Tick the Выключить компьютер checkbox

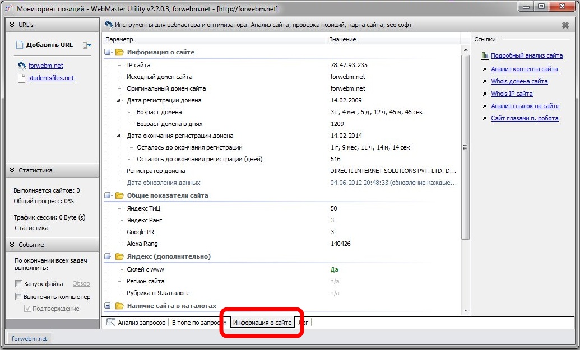tap(18, 297)
